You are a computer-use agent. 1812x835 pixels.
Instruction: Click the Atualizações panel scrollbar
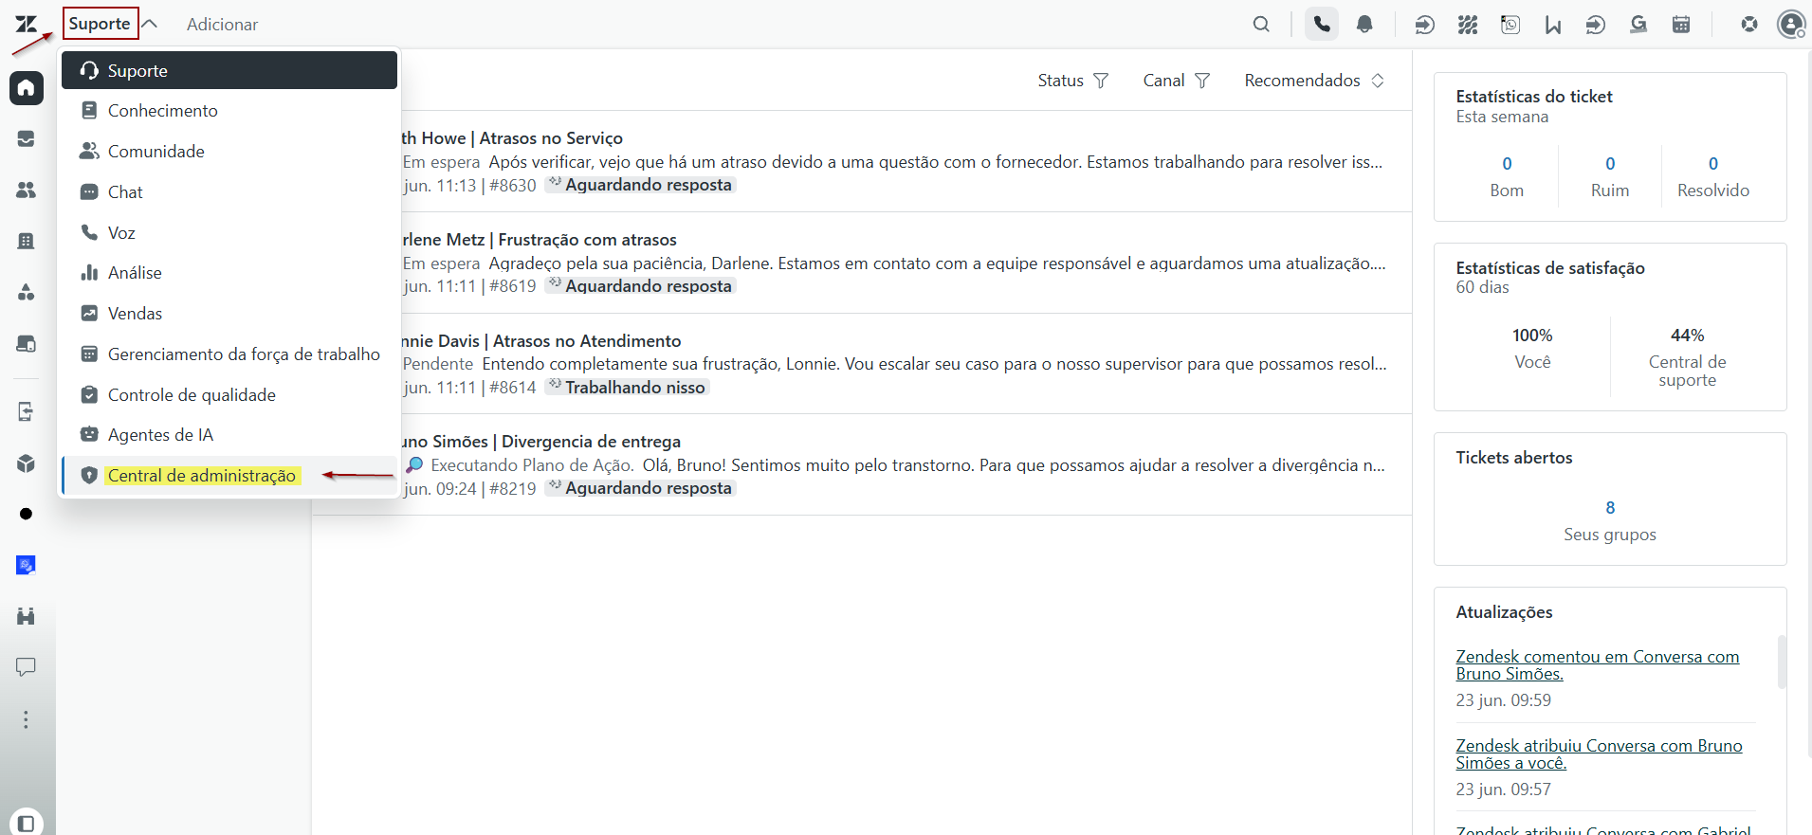click(1782, 661)
